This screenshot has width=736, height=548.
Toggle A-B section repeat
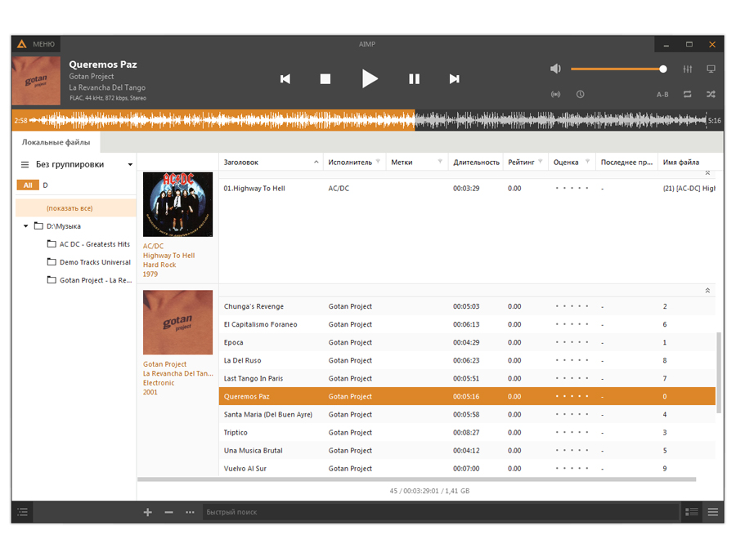pyautogui.click(x=662, y=94)
